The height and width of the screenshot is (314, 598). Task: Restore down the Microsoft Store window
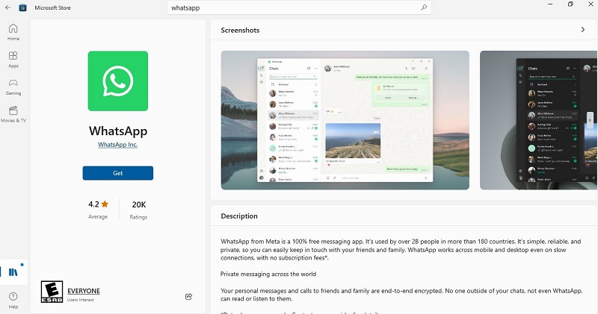pos(570,4)
